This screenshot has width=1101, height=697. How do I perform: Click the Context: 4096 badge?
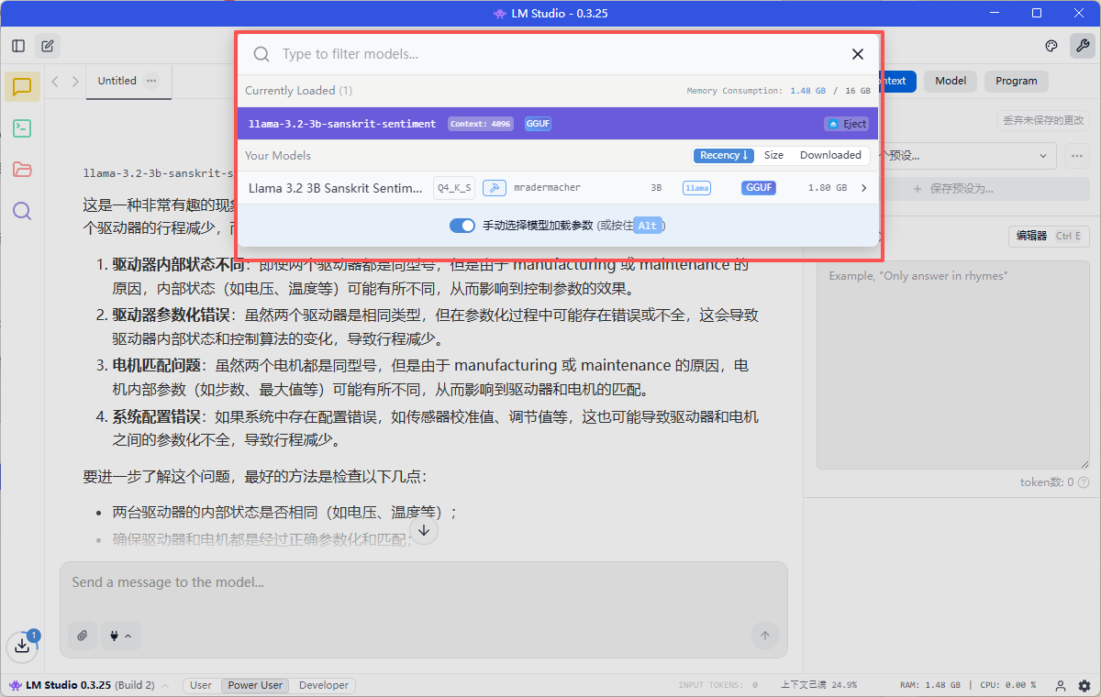click(482, 124)
